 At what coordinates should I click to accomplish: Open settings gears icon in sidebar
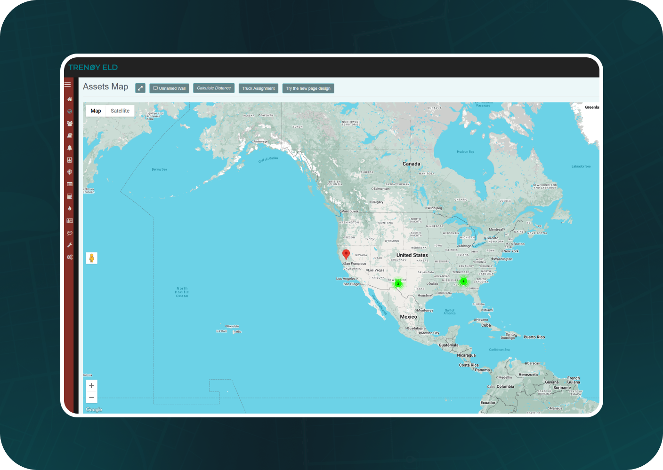pos(70,257)
